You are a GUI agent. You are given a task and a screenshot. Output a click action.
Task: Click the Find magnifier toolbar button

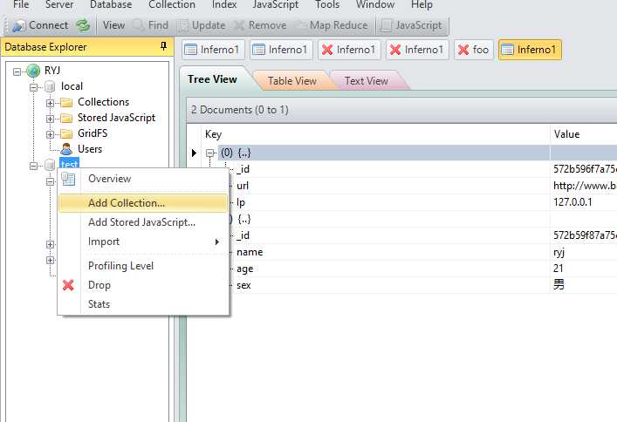point(150,25)
